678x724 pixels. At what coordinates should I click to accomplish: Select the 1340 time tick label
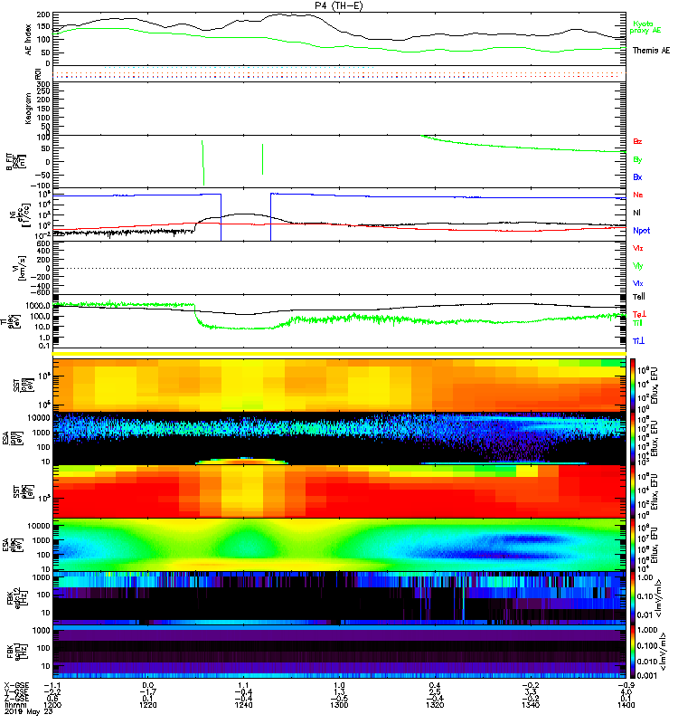pyautogui.click(x=531, y=705)
